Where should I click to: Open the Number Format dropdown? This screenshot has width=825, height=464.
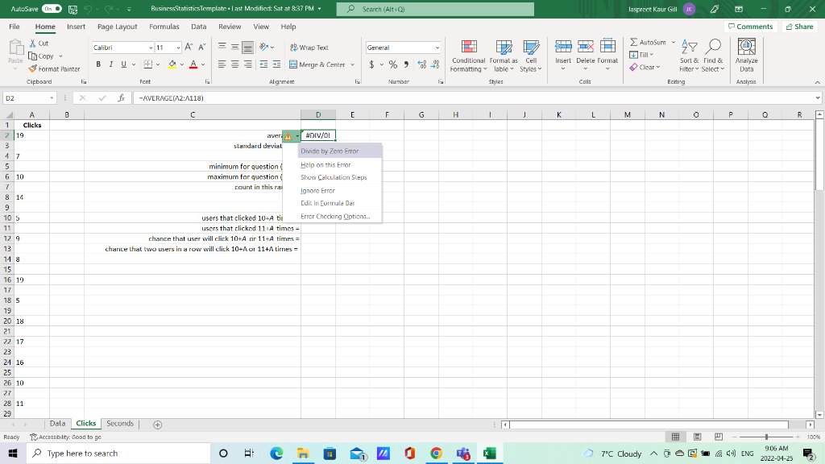pos(437,48)
